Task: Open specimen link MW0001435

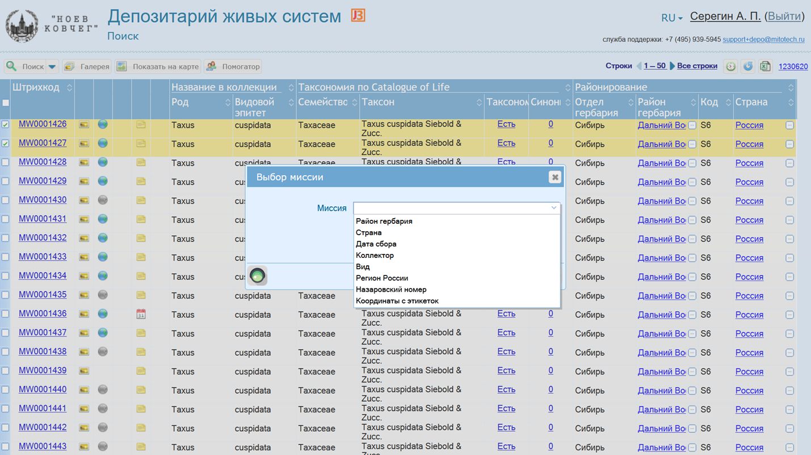Action: click(43, 295)
